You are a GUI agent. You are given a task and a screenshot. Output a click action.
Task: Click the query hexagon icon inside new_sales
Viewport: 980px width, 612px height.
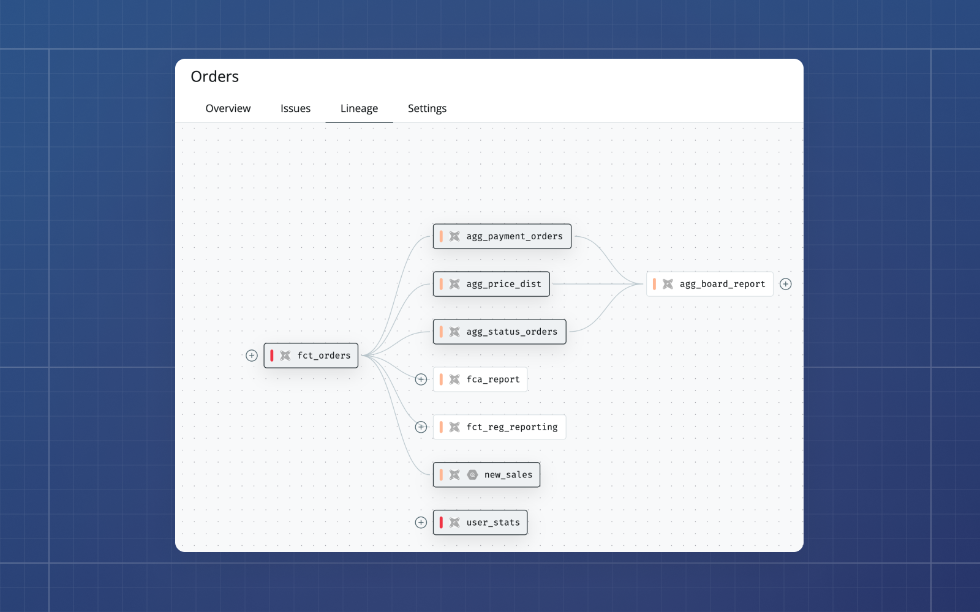(471, 474)
